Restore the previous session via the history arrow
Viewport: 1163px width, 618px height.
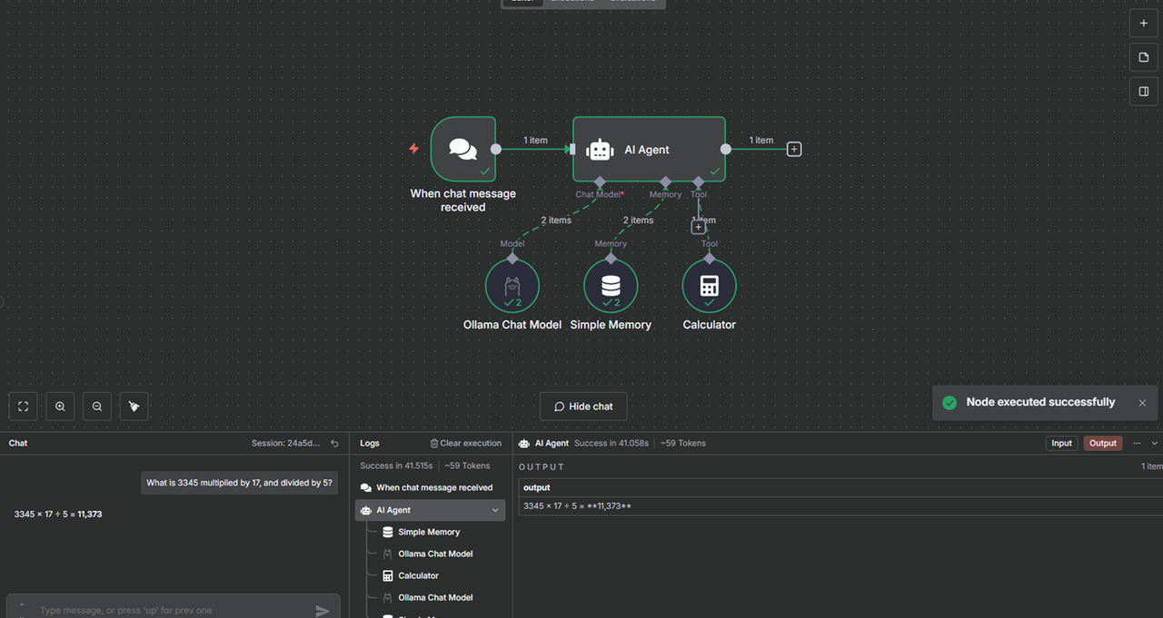[333, 443]
